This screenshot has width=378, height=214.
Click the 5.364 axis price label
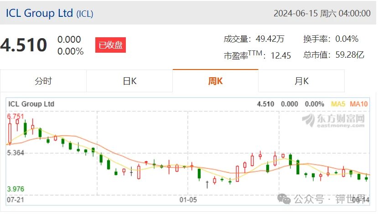pyautogui.click(x=16, y=153)
